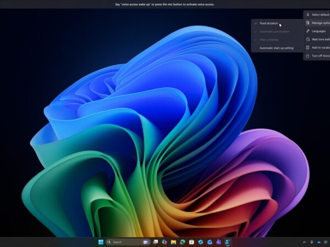Open the Windows Start menu
The width and height of the screenshot is (330, 247).
point(101,242)
